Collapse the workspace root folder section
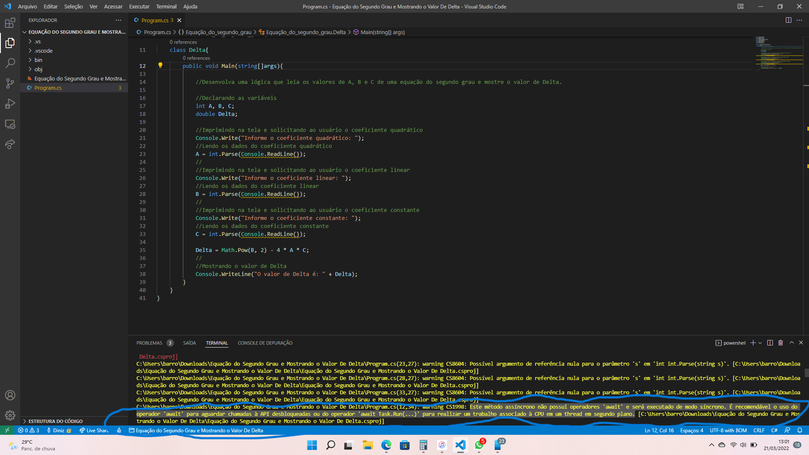Screen dimensions: 809x455 (x=74, y=32)
